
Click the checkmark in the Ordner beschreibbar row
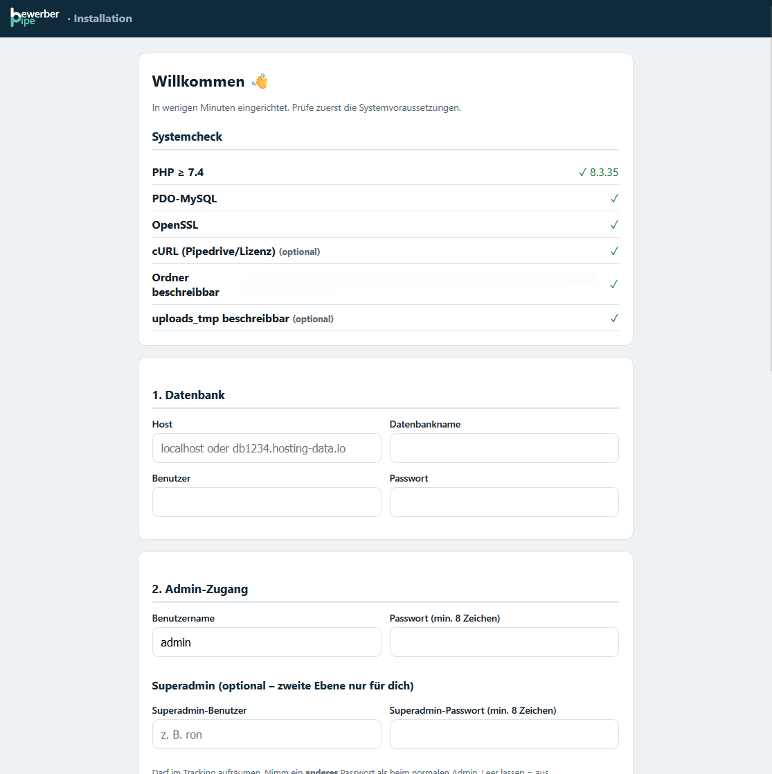[614, 284]
